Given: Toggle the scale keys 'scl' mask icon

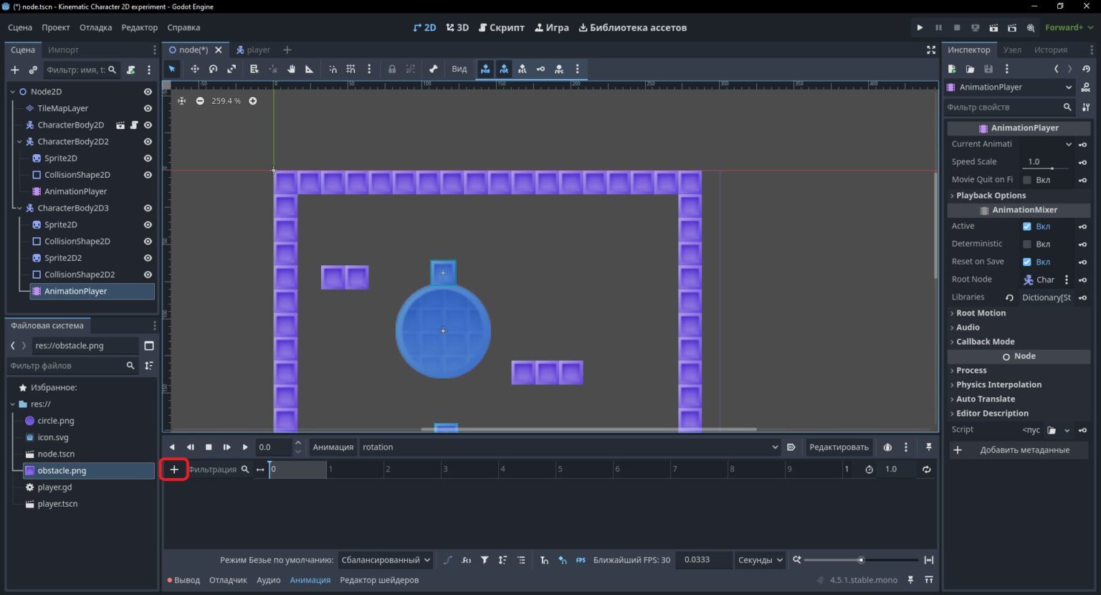Looking at the screenshot, I should pyautogui.click(x=523, y=69).
